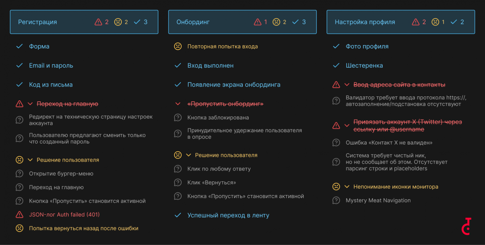The height and width of the screenshot is (245, 485).
Task: Click the Ошибка «Контакт X не валиден» text
Action: click(389, 143)
